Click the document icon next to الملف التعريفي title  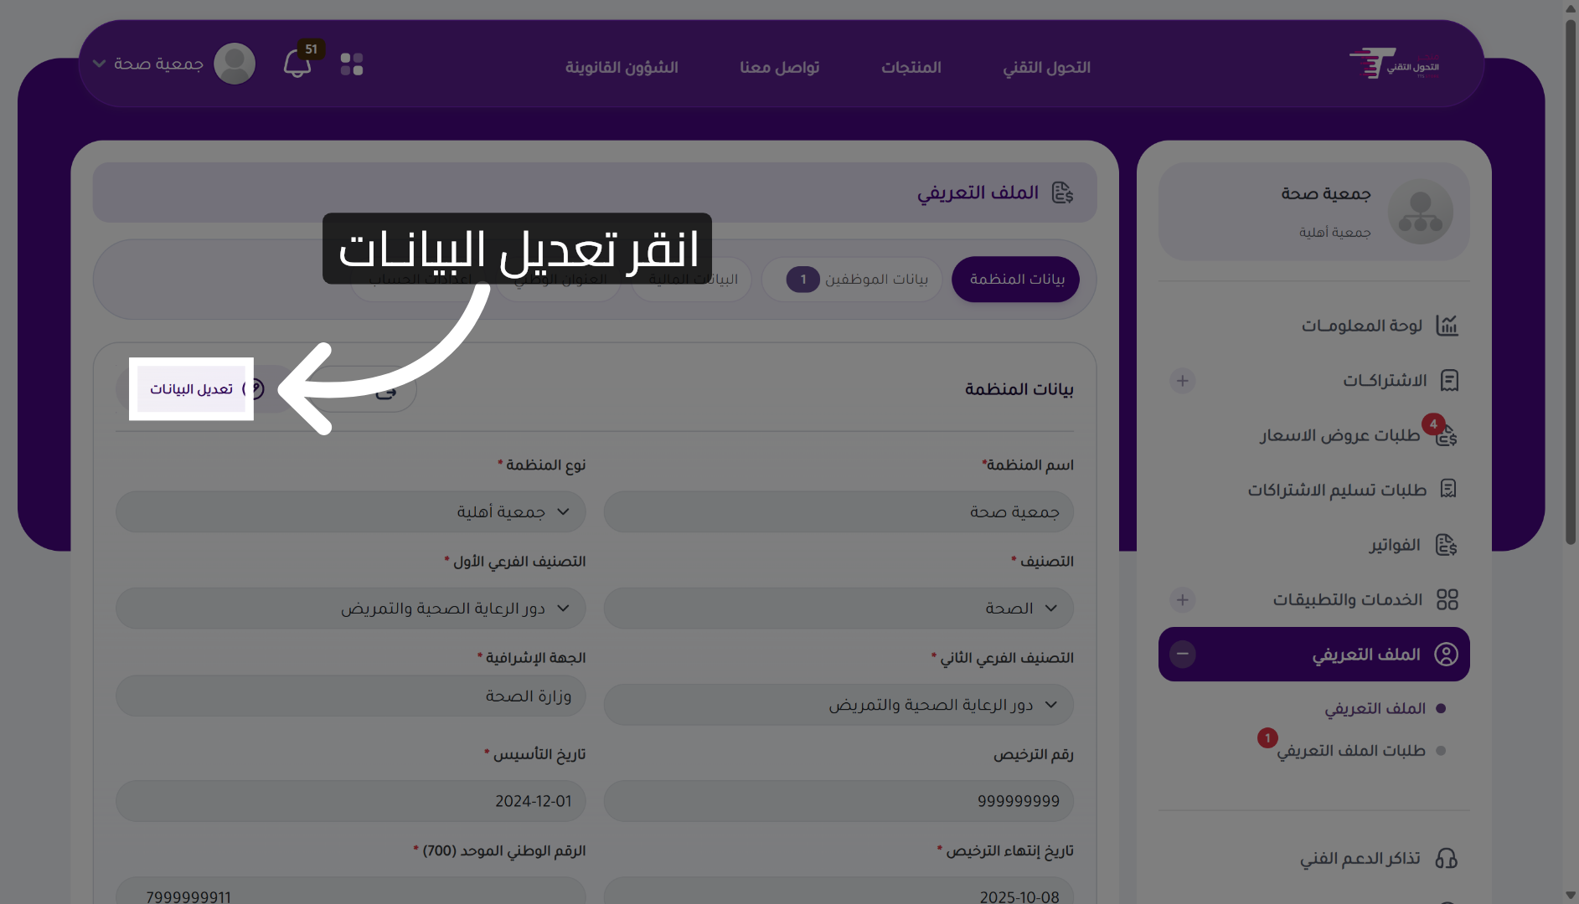pyautogui.click(x=1064, y=192)
